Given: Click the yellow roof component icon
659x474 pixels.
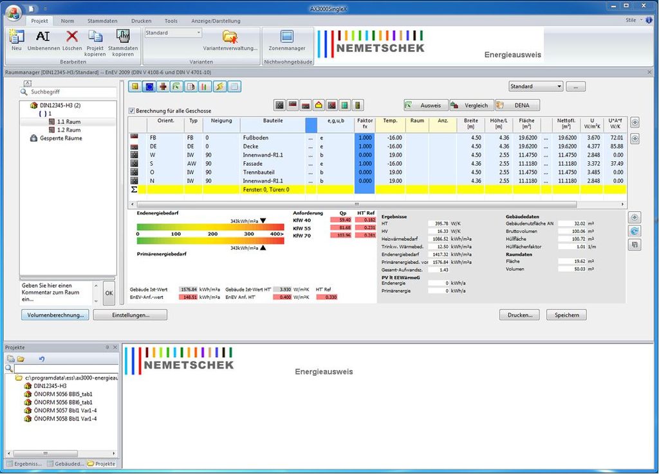Looking at the screenshot, I should pos(319,105).
